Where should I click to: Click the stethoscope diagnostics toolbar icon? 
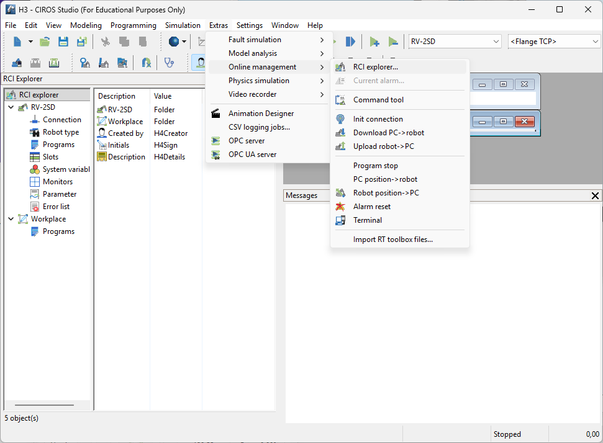(169, 63)
